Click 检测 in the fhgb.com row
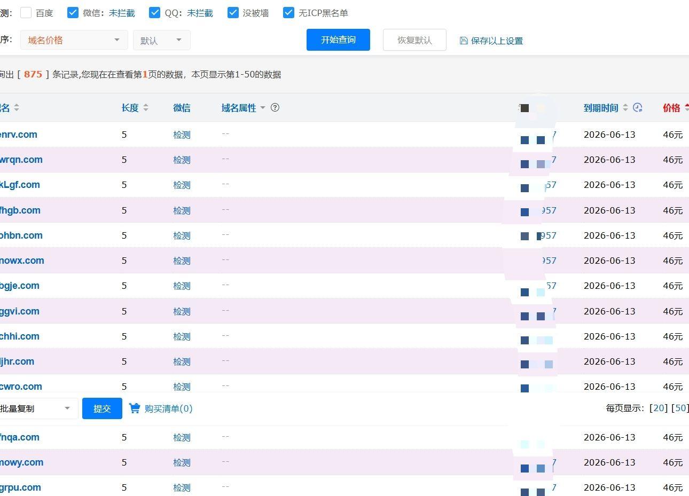The image size is (689, 496). [x=182, y=210]
